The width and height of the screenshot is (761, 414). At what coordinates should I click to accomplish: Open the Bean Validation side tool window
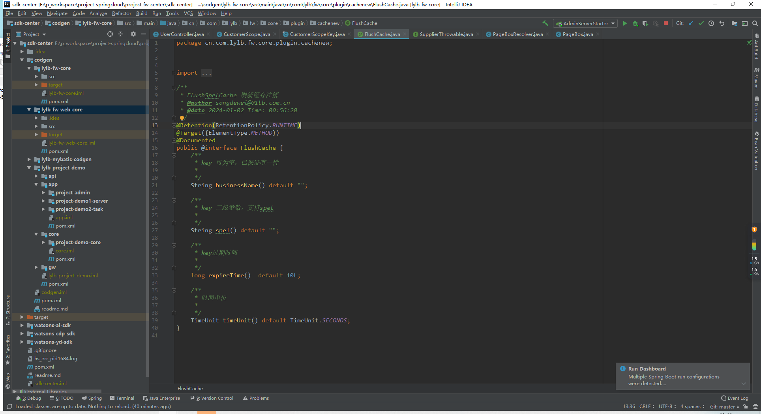pyautogui.click(x=756, y=151)
